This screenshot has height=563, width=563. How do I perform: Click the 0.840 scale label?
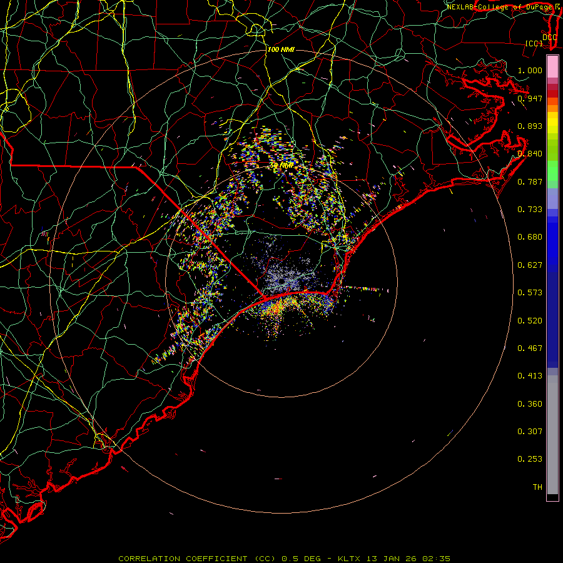click(x=530, y=154)
